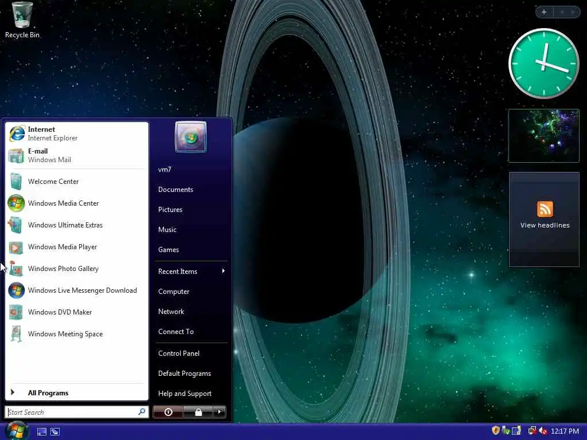Click the RSS feed headlines icon

tap(545, 209)
